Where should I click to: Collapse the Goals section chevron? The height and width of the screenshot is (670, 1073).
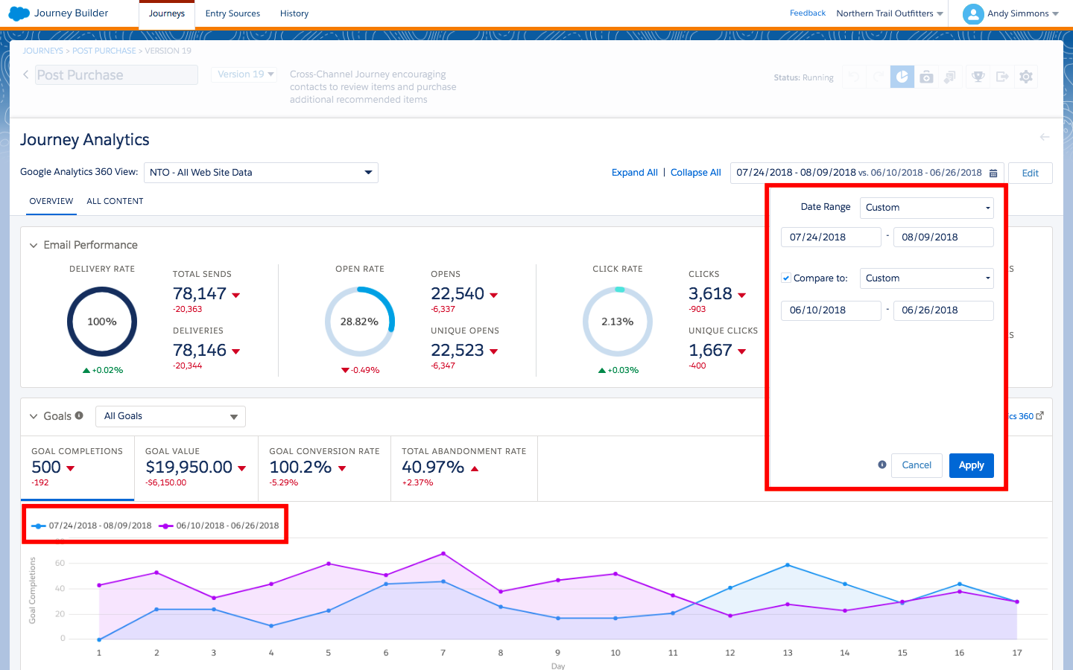34,416
